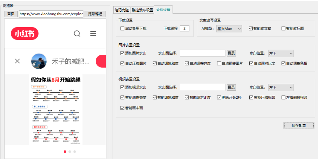
Task: Click the Xiaohongshu red logo
Action: tap(25, 33)
